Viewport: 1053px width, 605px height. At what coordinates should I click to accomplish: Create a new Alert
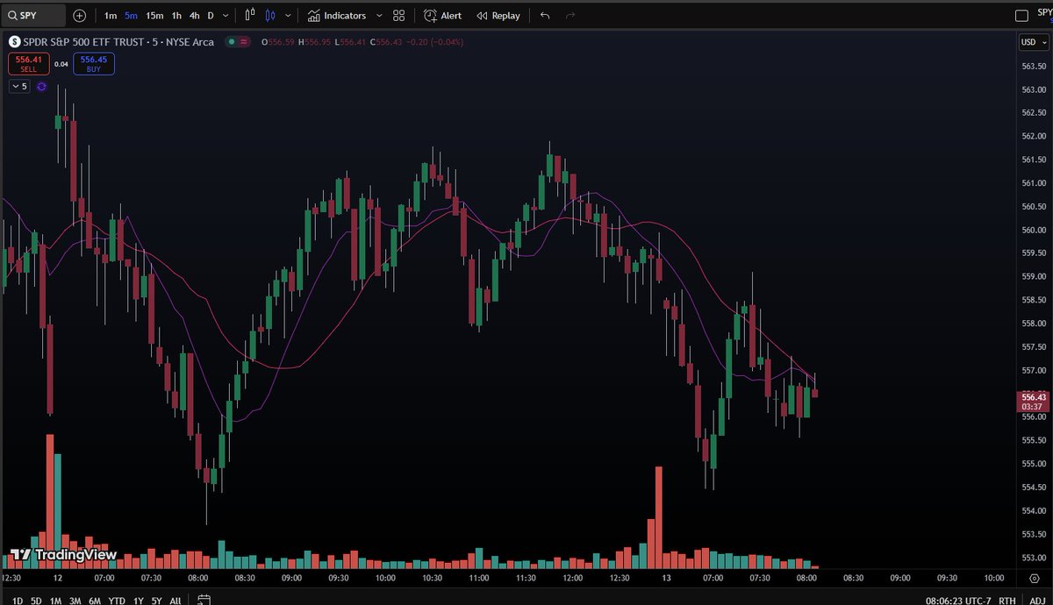(x=442, y=16)
